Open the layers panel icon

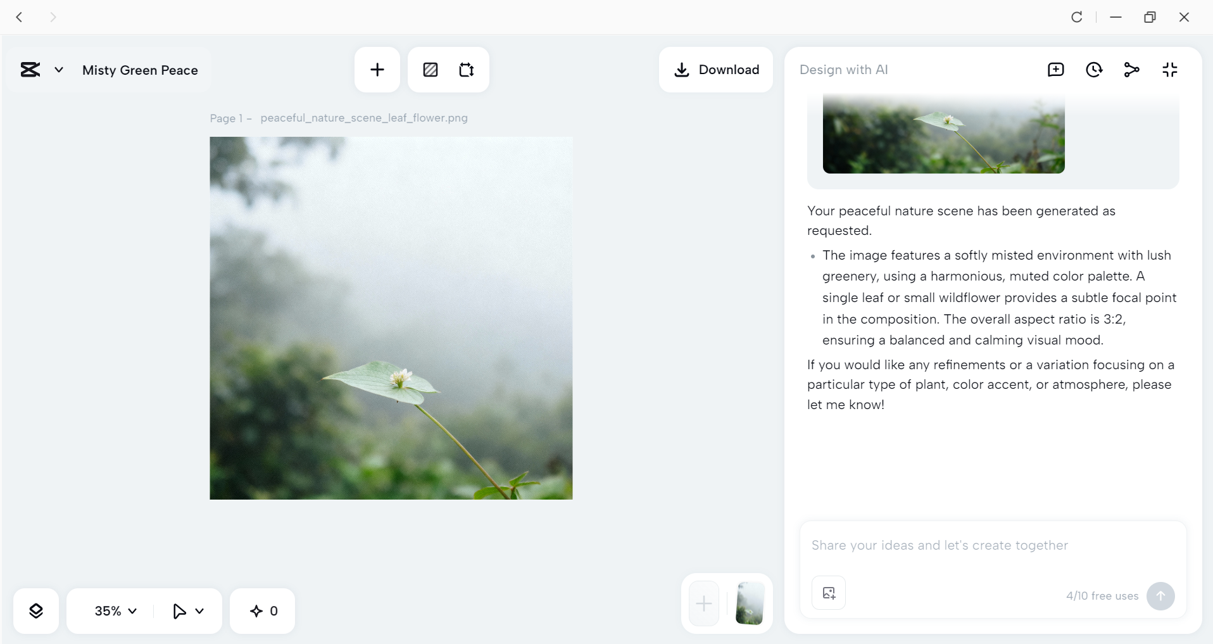point(36,611)
